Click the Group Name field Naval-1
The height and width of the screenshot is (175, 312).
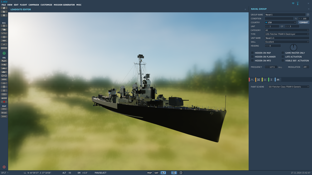[x=285, y=15]
